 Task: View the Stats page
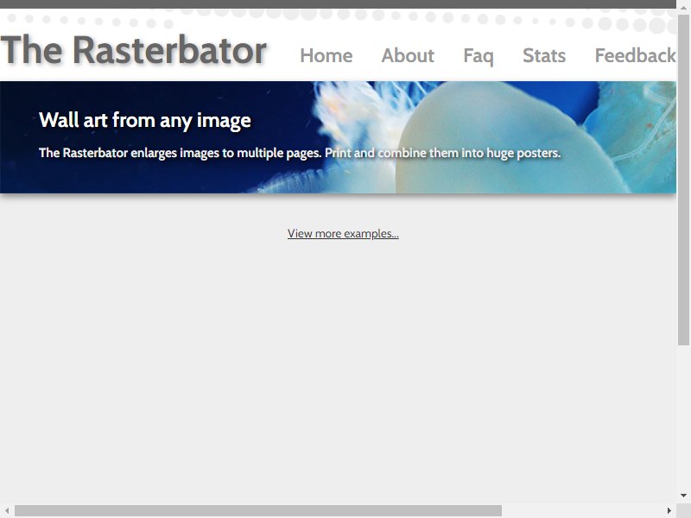click(x=544, y=55)
